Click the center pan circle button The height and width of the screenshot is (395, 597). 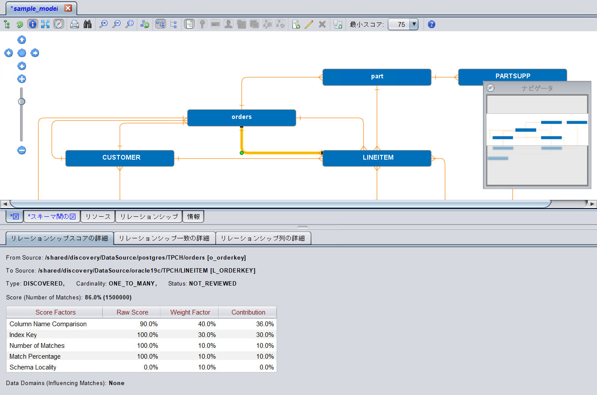point(22,53)
